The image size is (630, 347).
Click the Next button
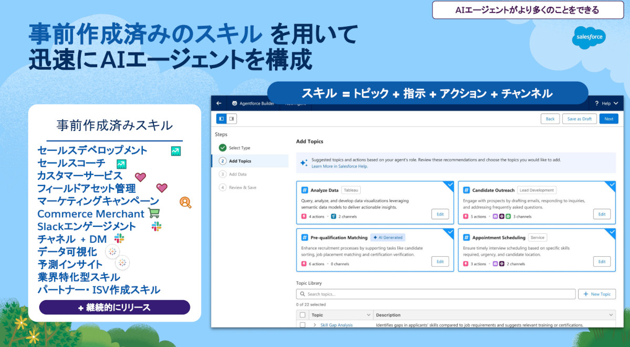pyautogui.click(x=608, y=119)
